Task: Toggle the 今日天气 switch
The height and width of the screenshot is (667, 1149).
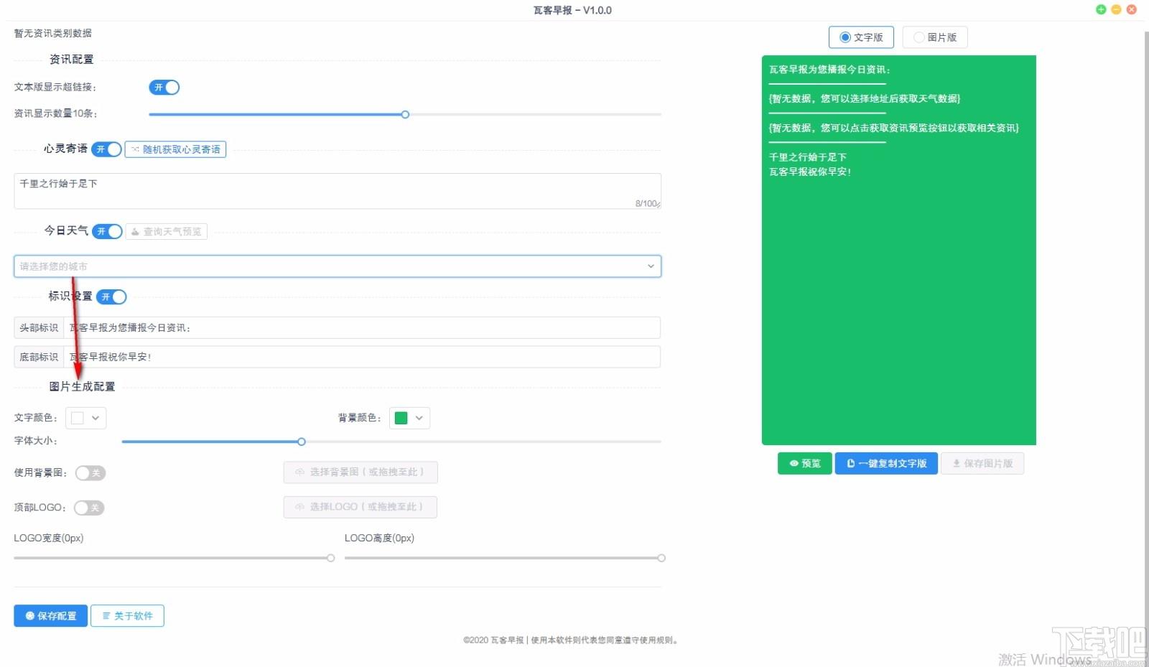Action: tap(107, 231)
